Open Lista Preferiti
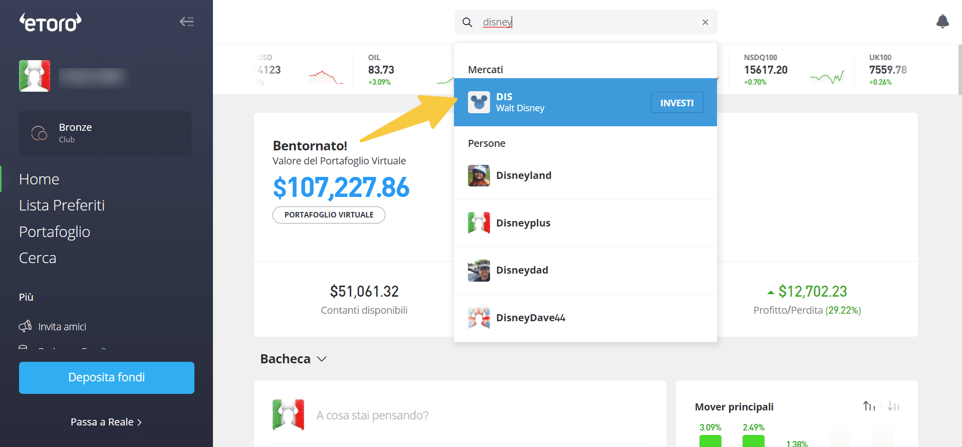The height and width of the screenshot is (447, 962). click(62, 205)
